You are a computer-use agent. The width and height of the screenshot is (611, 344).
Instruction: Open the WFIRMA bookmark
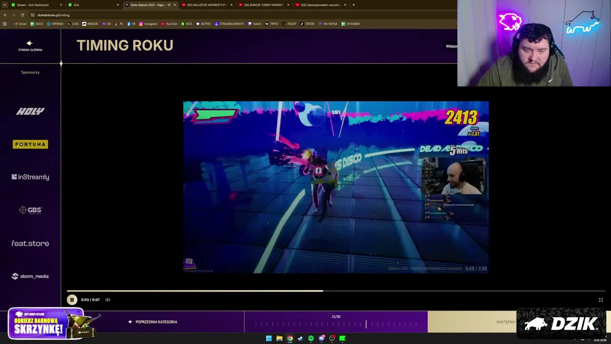tap(55, 24)
